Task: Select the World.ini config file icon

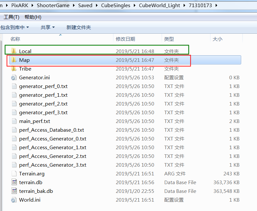Action: [14, 200]
